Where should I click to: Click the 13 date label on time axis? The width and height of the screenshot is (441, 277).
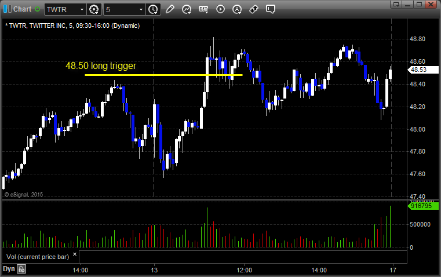point(154,270)
